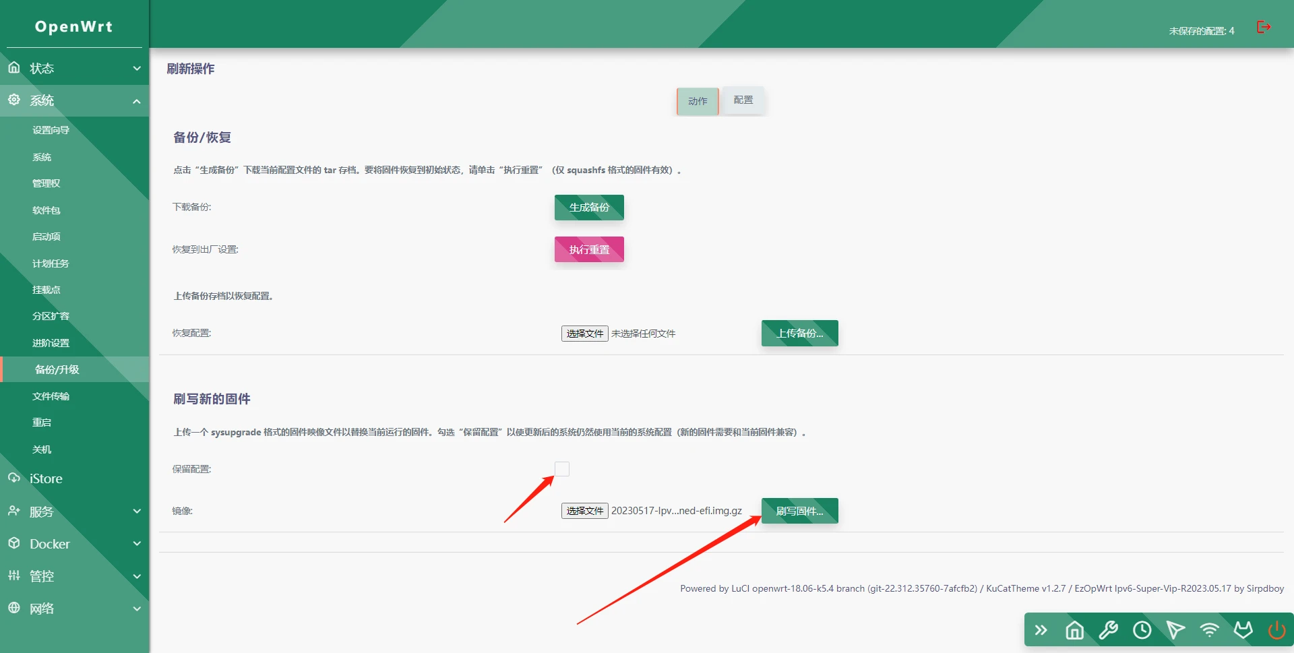Click the selected file name 20230517-Ipv...ned-efi.img.gz
Screen dimensions: 1294x653
[677, 511]
